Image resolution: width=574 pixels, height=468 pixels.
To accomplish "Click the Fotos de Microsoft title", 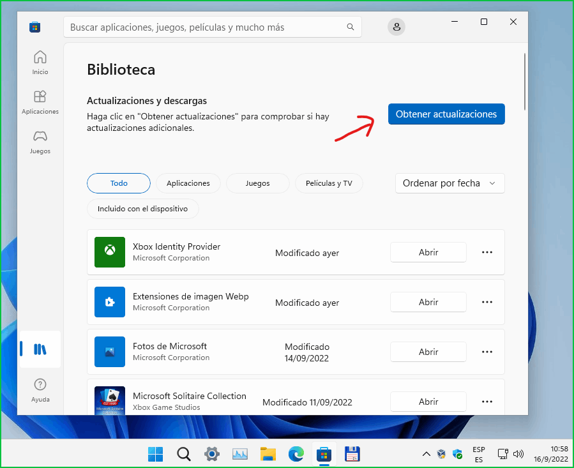I will tap(170, 346).
